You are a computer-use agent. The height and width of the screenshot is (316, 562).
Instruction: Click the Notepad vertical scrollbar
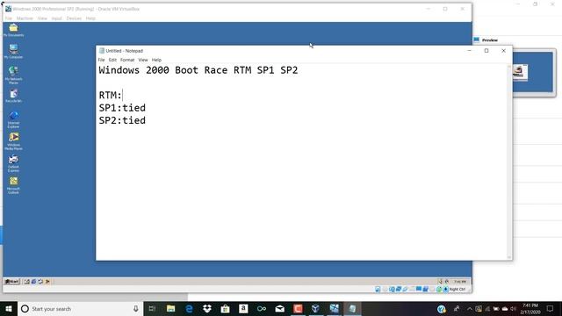[509, 162]
